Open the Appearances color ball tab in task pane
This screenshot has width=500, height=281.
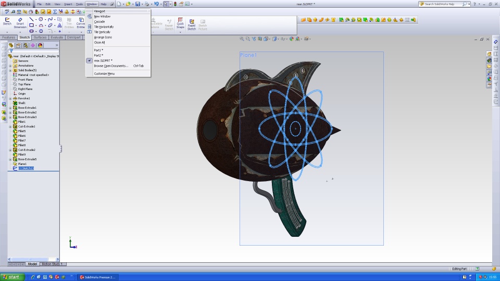[x=489, y=79]
